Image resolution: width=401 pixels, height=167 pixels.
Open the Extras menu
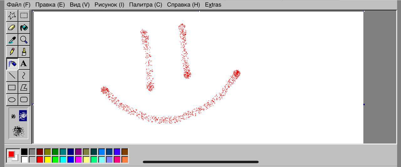tap(213, 5)
